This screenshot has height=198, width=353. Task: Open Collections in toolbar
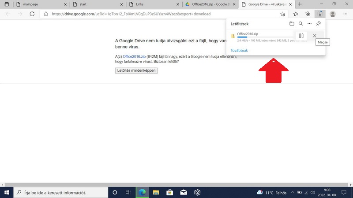pos(308,14)
